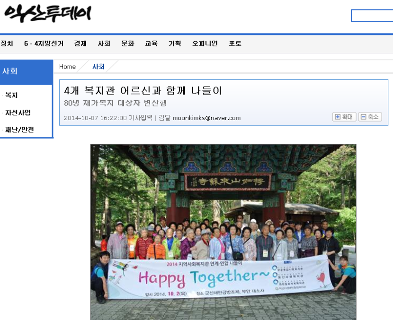Open the 정치 menu
This screenshot has width=393, height=320.
click(7, 43)
